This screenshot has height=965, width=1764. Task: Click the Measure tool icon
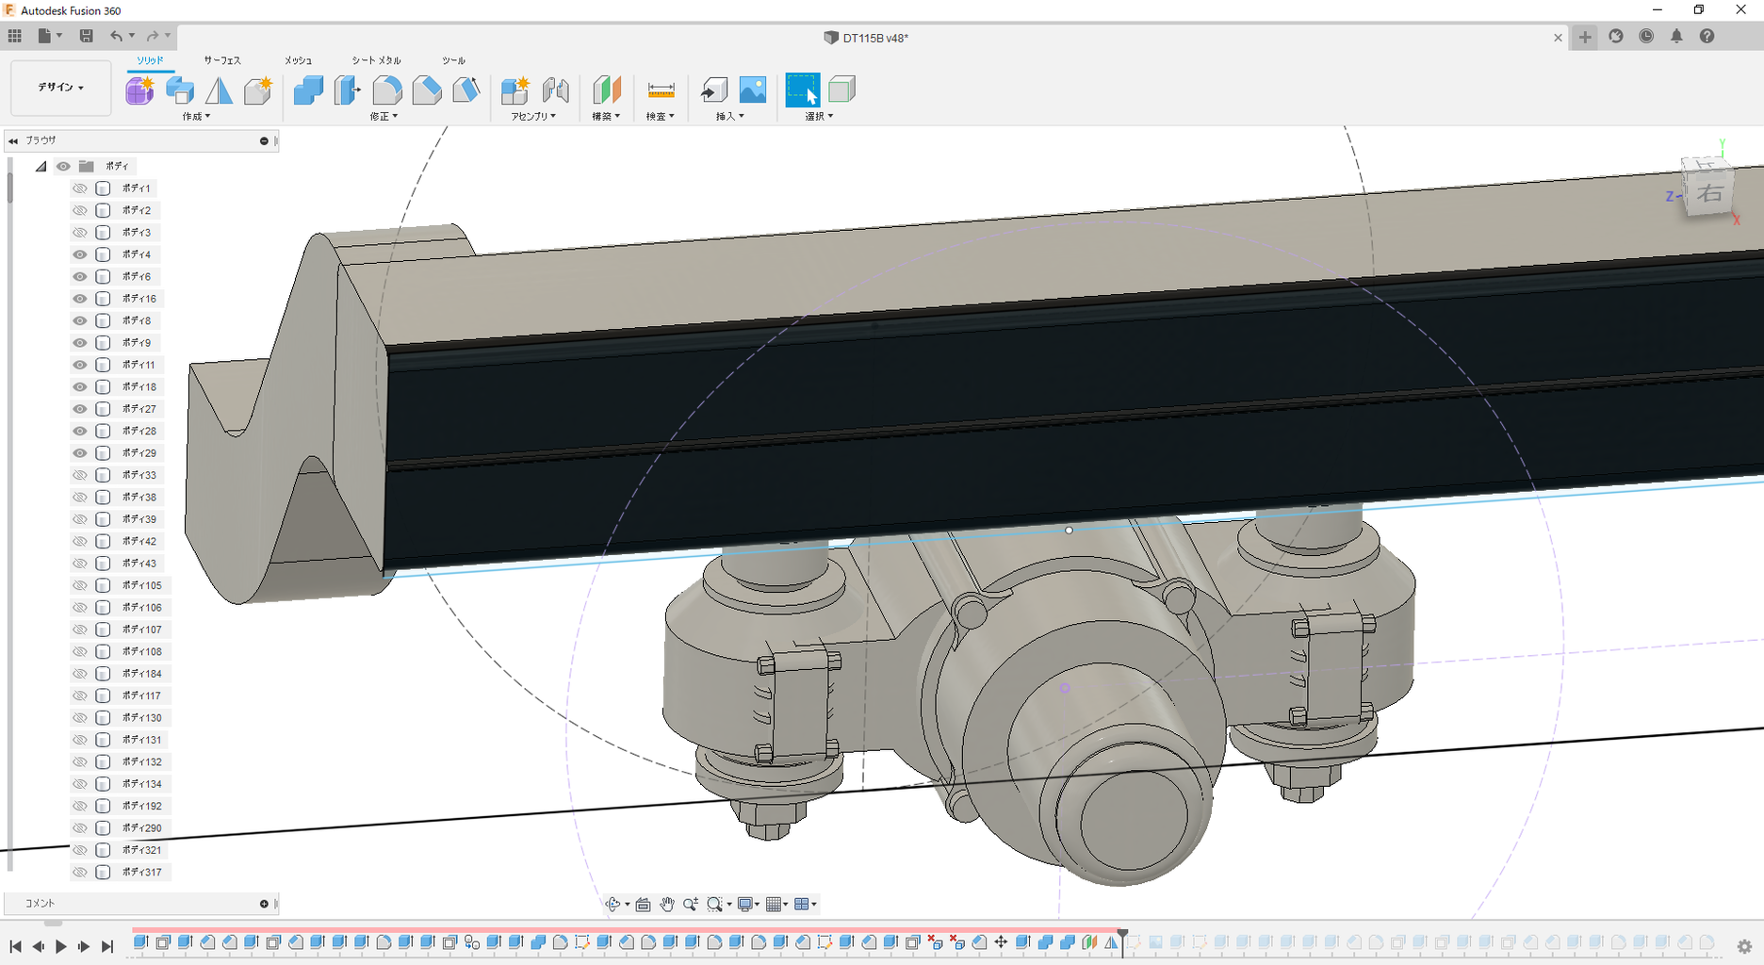(661, 90)
